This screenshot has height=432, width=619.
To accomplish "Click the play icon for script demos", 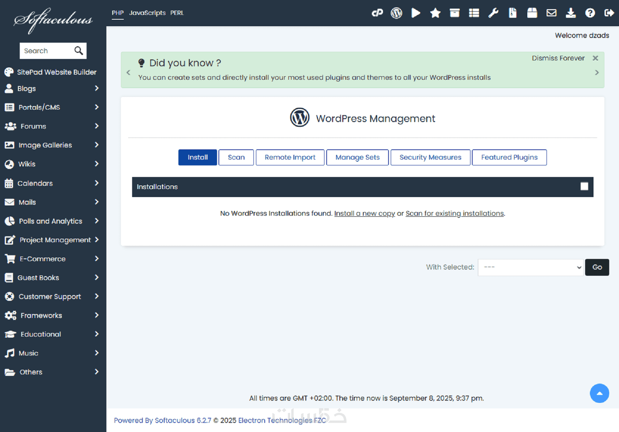I will coord(416,13).
